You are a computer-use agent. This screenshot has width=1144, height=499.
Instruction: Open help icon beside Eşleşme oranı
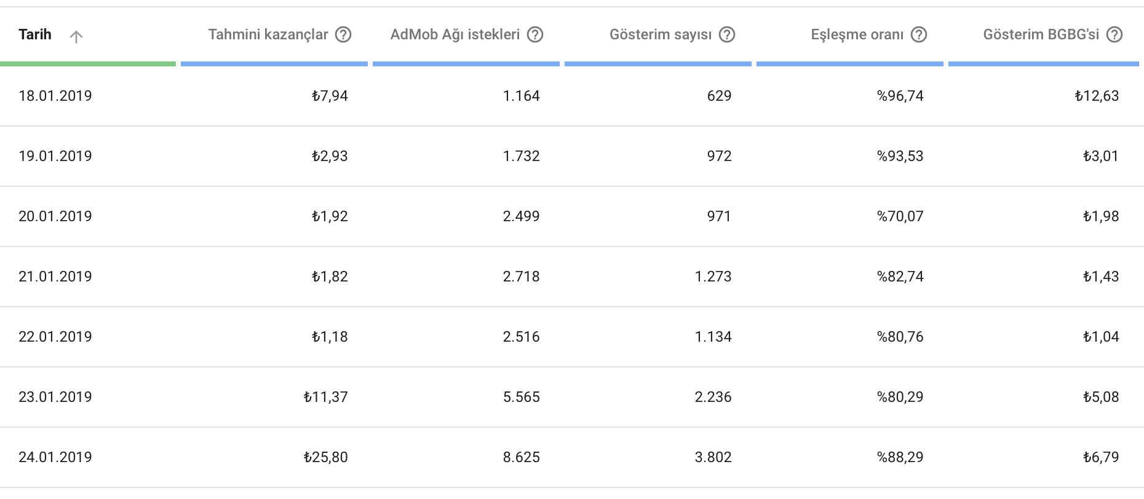919,34
